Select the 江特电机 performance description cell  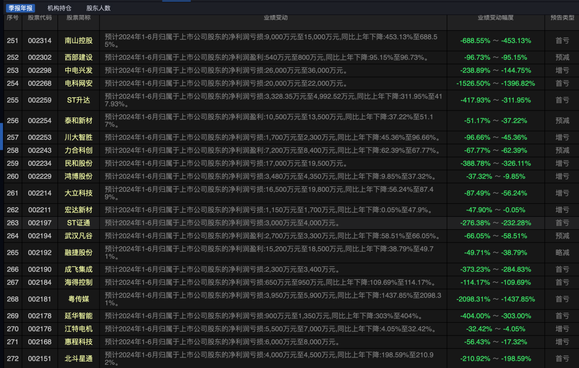pyautogui.click(x=272, y=329)
